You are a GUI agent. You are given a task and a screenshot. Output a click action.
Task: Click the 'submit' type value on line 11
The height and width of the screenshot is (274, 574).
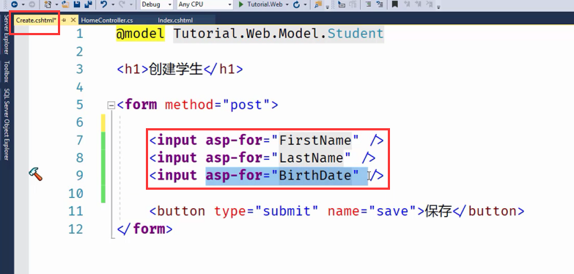click(x=287, y=211)
